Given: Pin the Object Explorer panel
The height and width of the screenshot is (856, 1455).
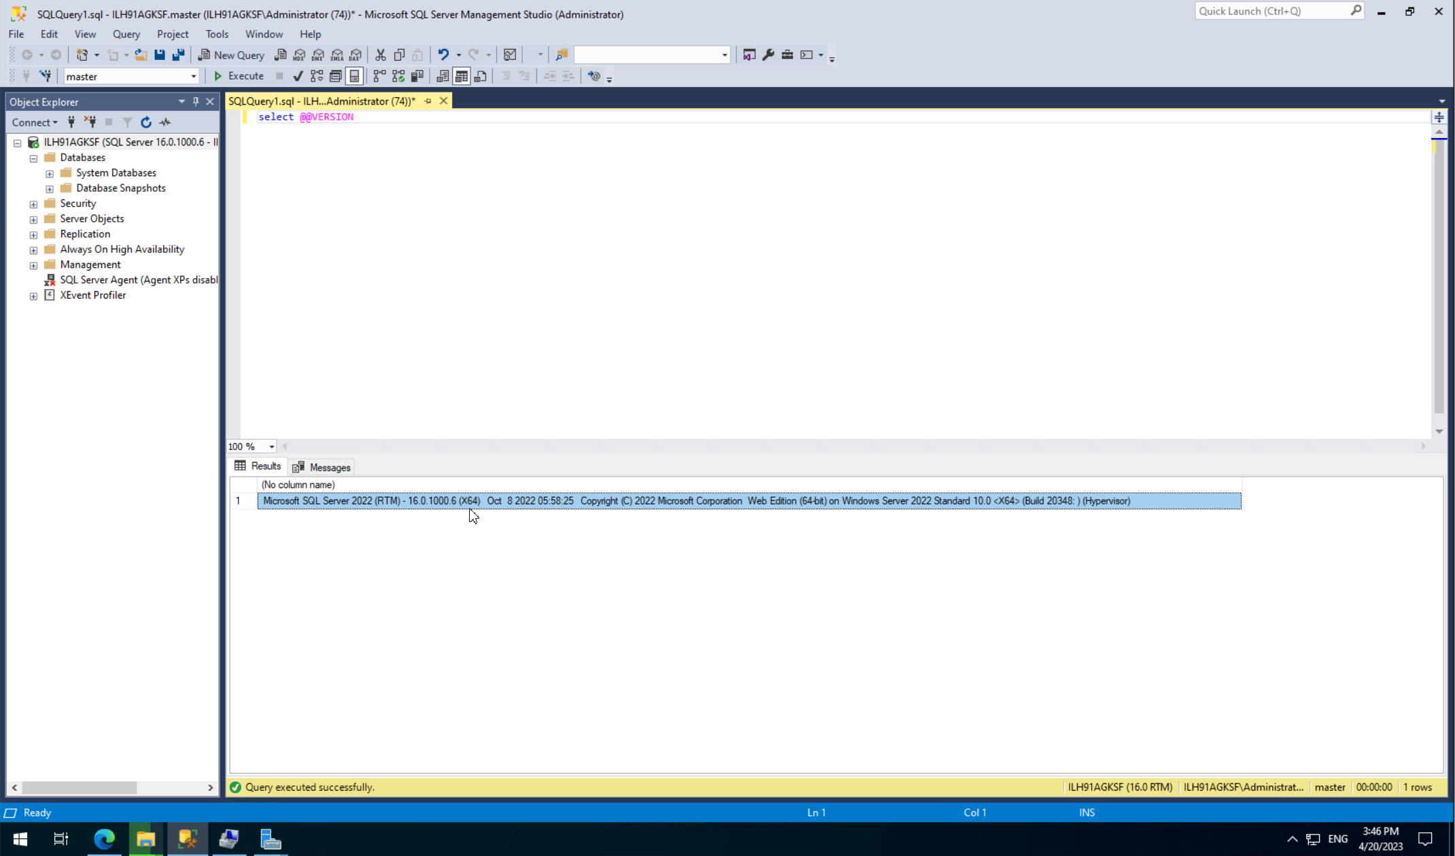Looking at the screenshot, I should (x=196, y=102).
